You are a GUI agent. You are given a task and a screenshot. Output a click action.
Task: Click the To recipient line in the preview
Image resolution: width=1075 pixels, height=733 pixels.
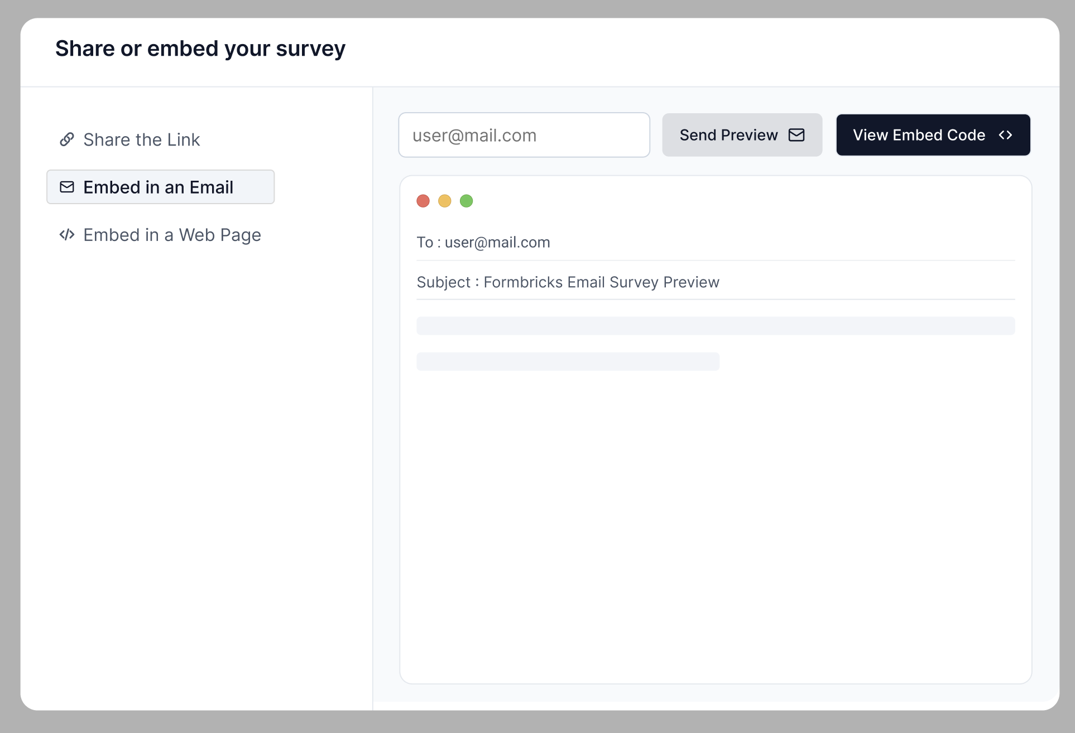tap(483, 242)
